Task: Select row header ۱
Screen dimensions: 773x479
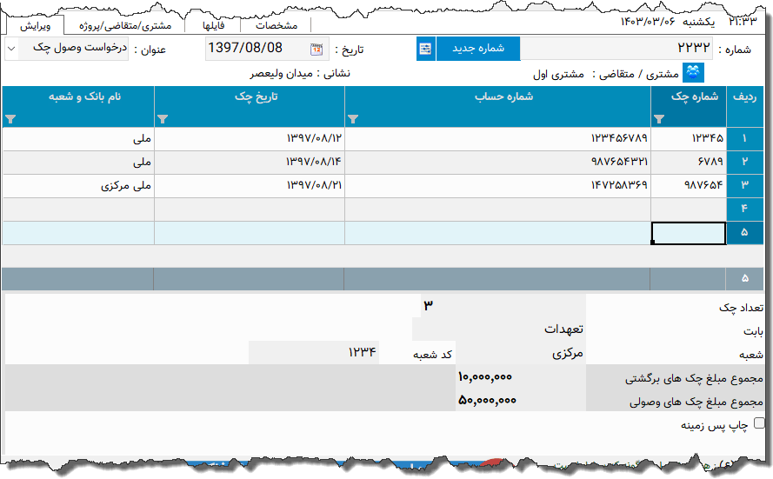Action: (744, 139)
